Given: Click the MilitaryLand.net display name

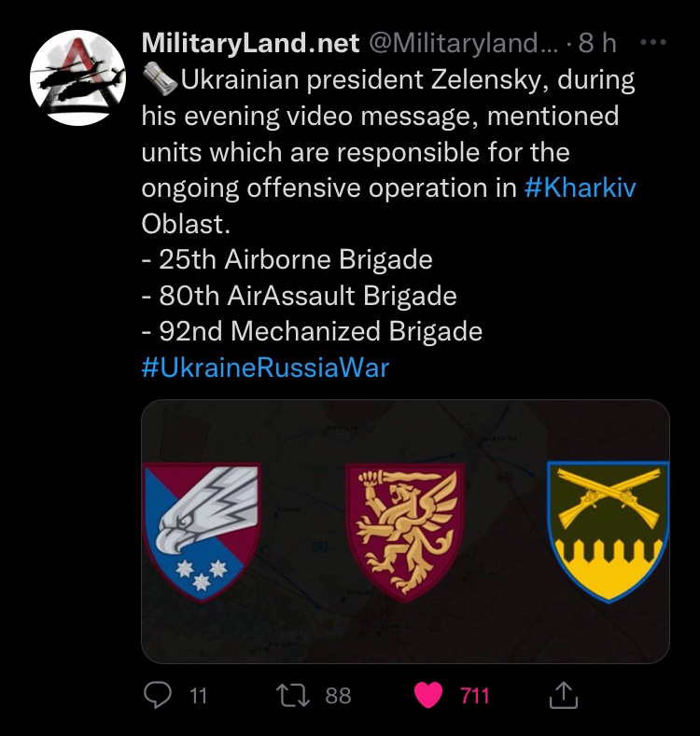Looking at the screenshot, I should click(x=250, y=43).
